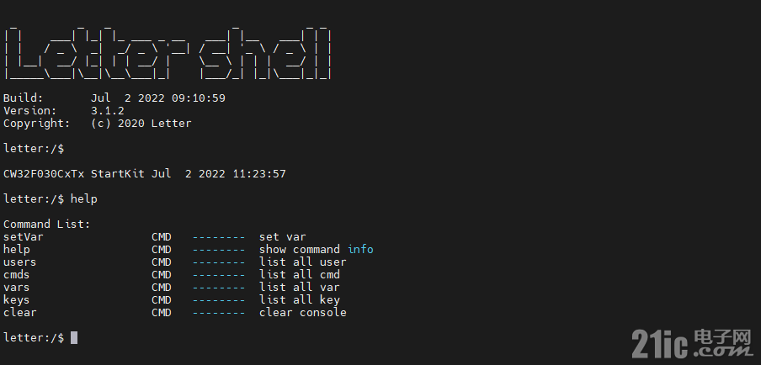The image size is (761, 365).
Task: Click the 'keys' command entry
Action: point(17,300)
